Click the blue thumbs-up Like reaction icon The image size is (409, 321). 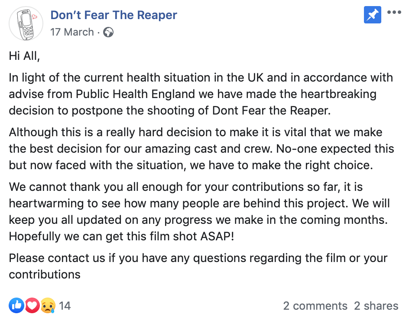(17, 306)
